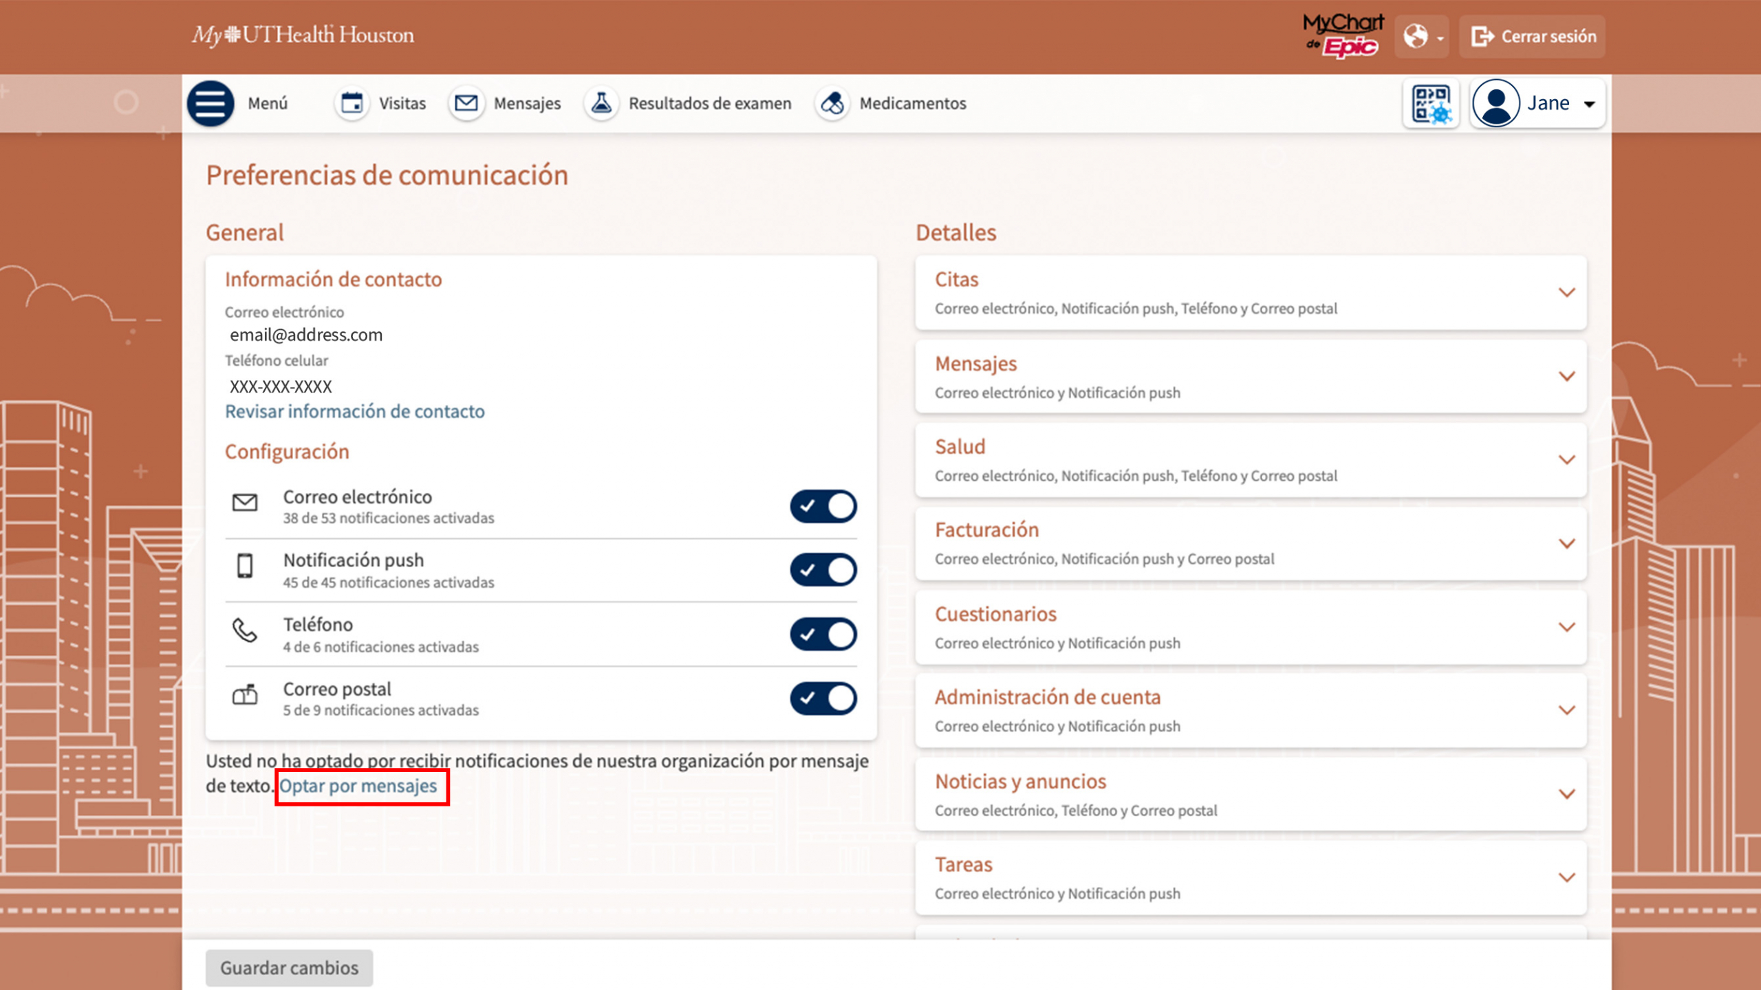Open Resultados de examen flask icon
1761x990 pixels.
coord(602,103)
